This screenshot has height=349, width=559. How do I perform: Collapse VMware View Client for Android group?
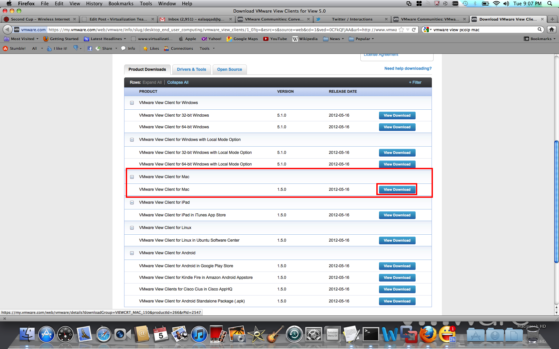pyautogui.click(x=132, y=253)
